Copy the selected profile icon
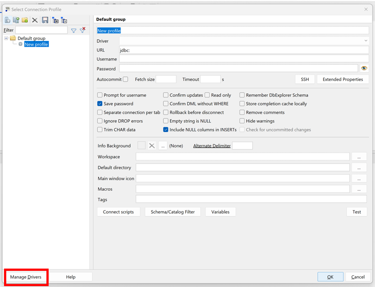The width and height of the screenshot is (375, 287). pyautogui.click(x=16, y=20)
